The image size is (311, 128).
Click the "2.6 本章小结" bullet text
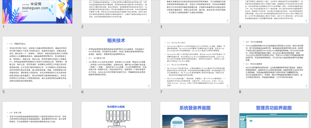click(15, 112)
